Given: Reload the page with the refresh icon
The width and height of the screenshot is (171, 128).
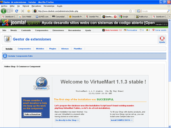Looking at the screenshot, I should (17, 11).
